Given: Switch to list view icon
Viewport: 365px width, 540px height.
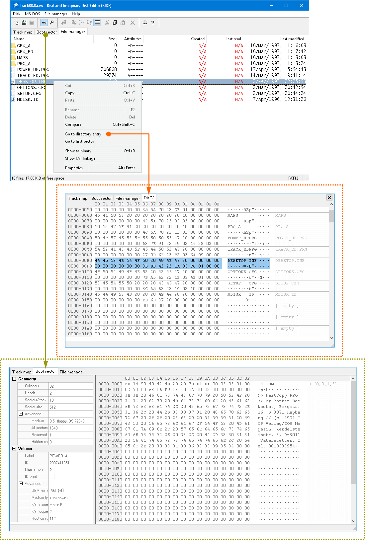Looking at the screenshot, I should 89,23.
